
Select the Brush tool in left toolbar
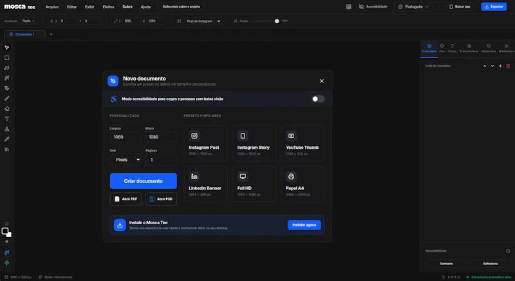tap(7, 99)
